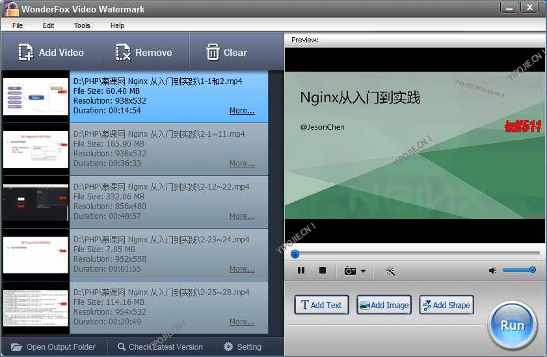Screen dimensions: 547x357
Task: Open Setting via gear icon
Action: click(x=243, y=347)
